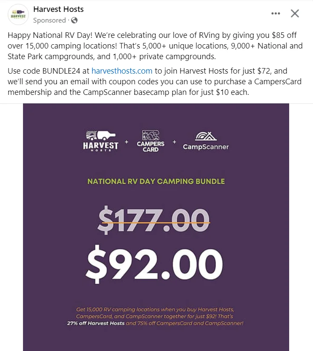Open the Harvest Hosts profile avatar
Image resolution: width=313 pixels, height=351 pixels.
(18, 14)
